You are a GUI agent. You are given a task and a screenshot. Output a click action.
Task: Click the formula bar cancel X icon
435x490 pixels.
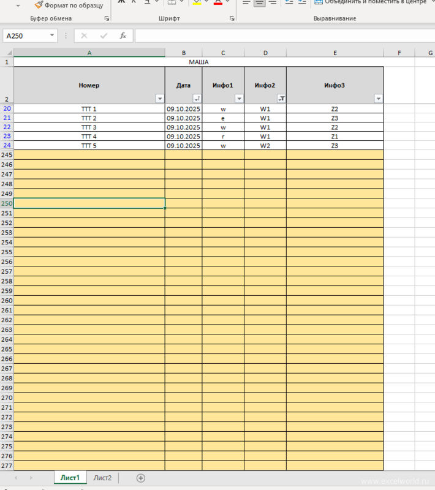84,36
